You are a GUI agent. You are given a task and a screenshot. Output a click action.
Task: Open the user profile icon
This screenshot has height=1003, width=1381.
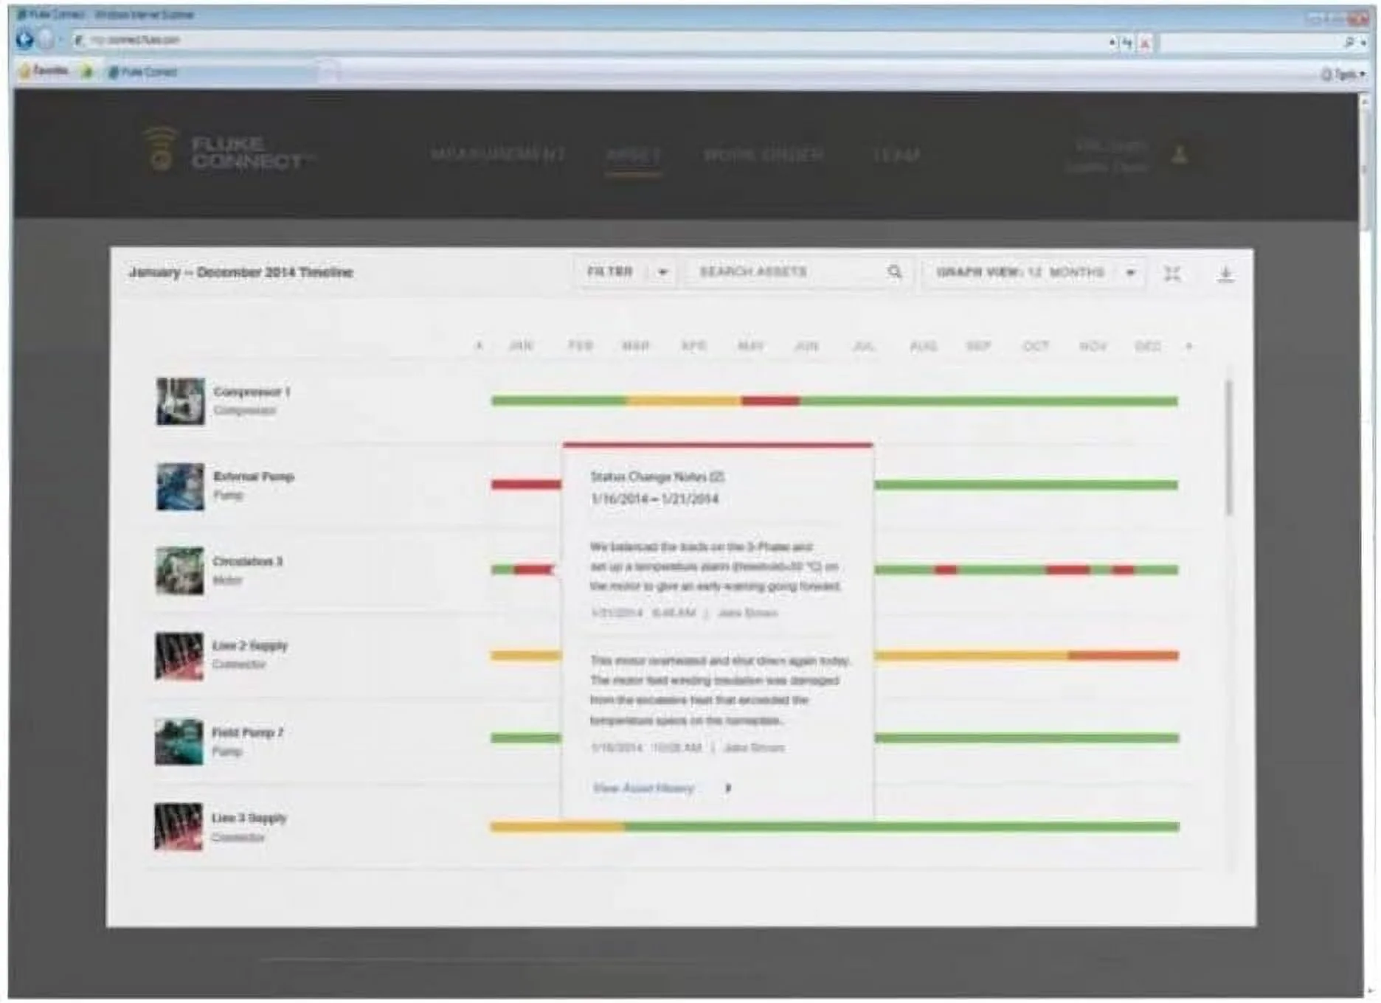(1180, 155)
